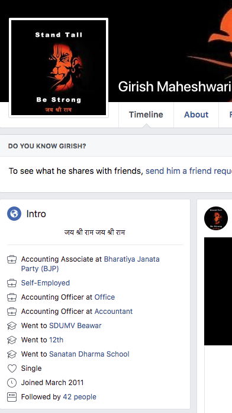Open the About tab
The width and height of the screenshot is (232, 413).
click(x=196, y=115)
